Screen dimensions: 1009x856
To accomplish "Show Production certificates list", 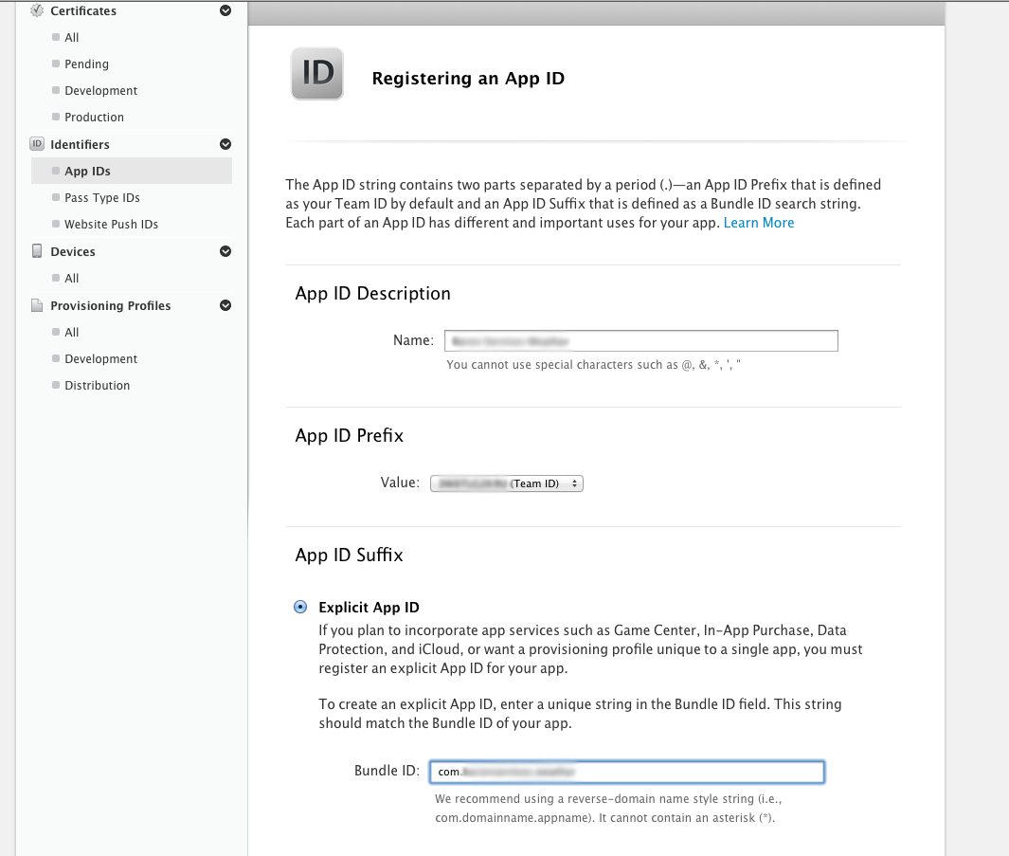I will point(94,117).
